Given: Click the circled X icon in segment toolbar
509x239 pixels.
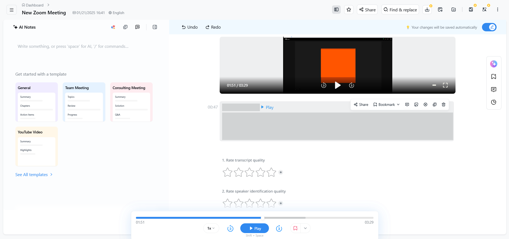Looking at the screenshot, I should tap(426, 105).
